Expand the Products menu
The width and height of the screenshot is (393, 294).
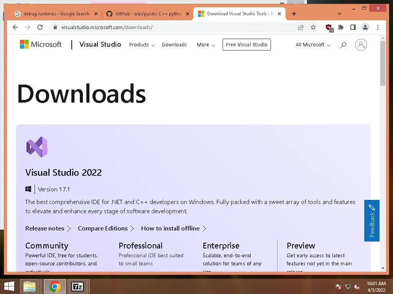[x=142, y=45]
